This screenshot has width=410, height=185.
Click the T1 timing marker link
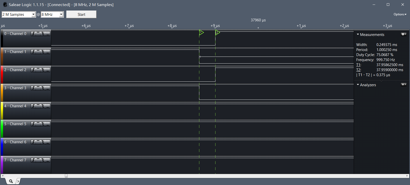point(359,65)
